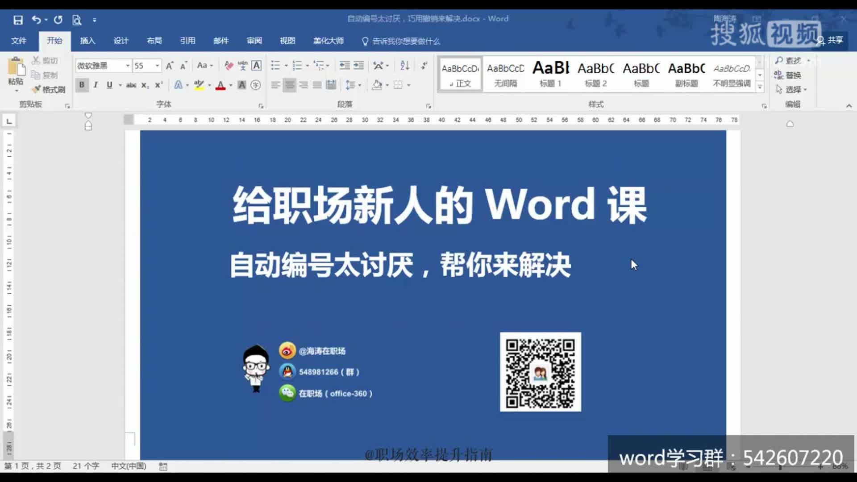Click the word count in the status bar
The image size is (857, 482).
[86, 466]
